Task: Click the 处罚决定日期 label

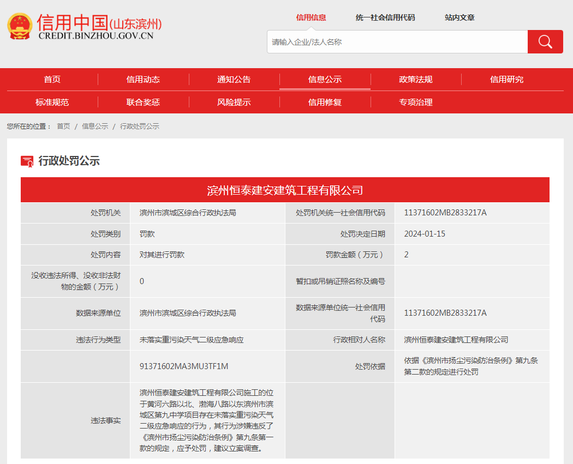Action: pyautogui.click(x=362, y=234)
